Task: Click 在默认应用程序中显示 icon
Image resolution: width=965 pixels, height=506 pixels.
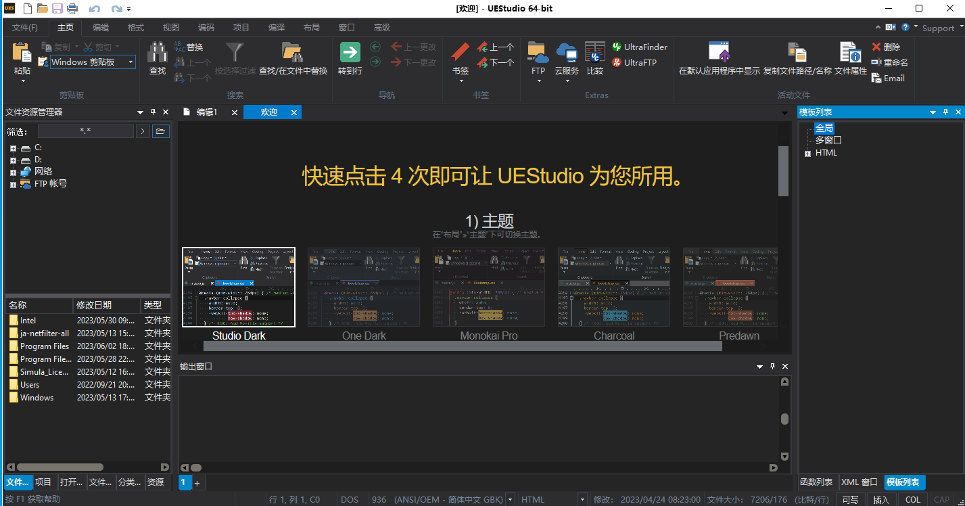Action: click(x=720, y=53)
